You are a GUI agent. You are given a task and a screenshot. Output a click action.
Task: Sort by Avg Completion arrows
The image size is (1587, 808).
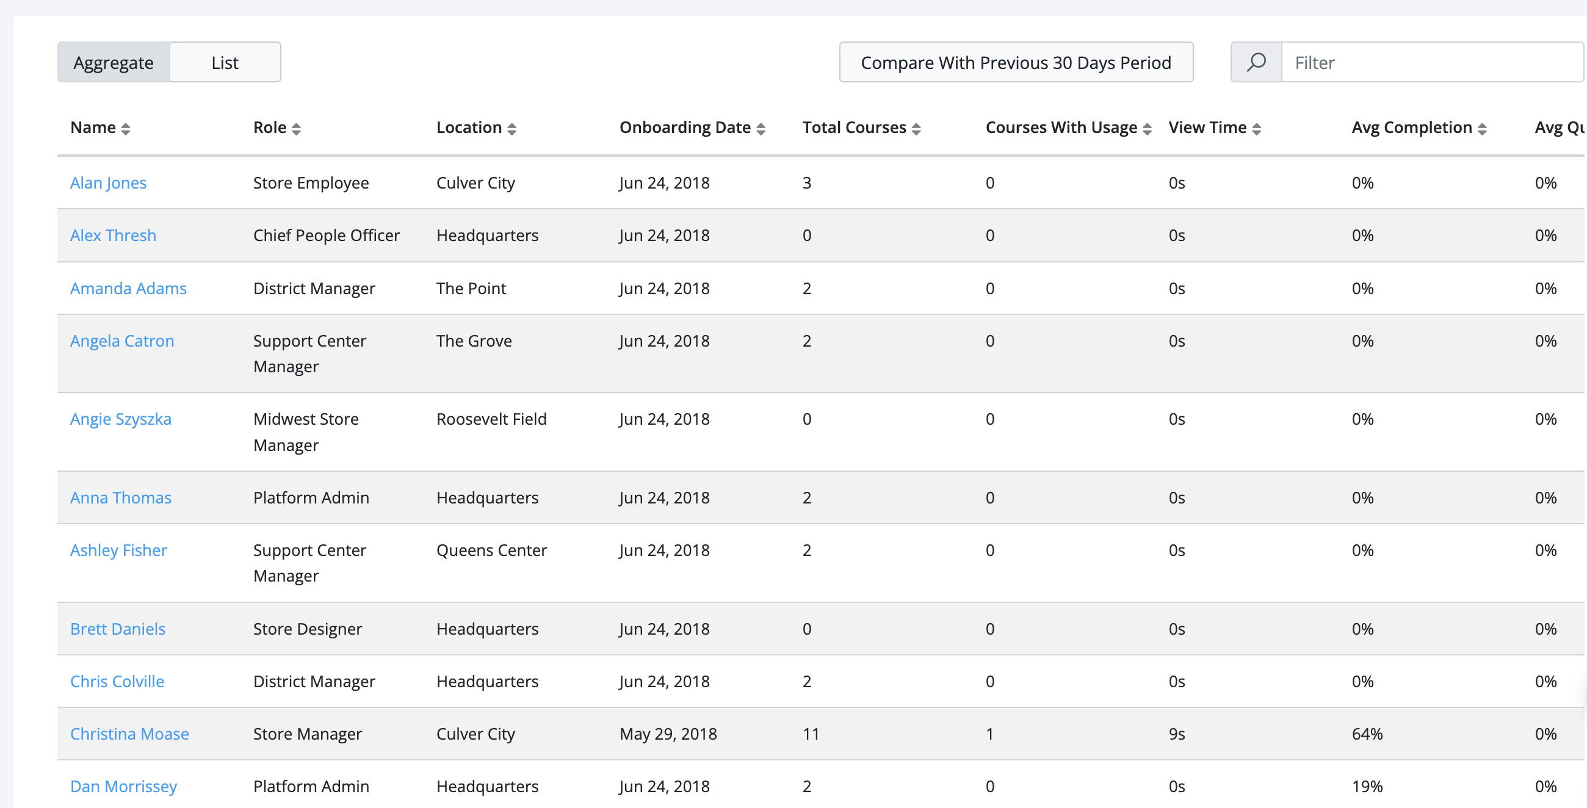click(x=1482, y=128)
